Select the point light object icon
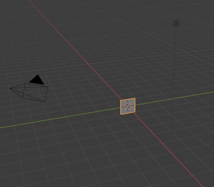Viewport: 214px width, 187px height. coord(176,24)
